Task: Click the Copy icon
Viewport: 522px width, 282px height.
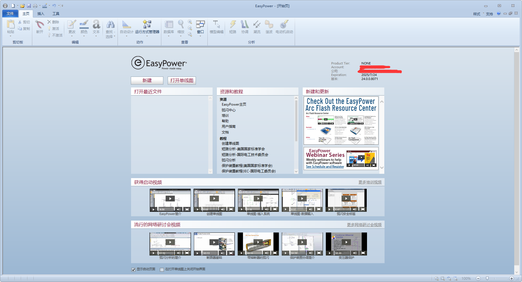Action: pyautogui.click(x=20, y=28)
